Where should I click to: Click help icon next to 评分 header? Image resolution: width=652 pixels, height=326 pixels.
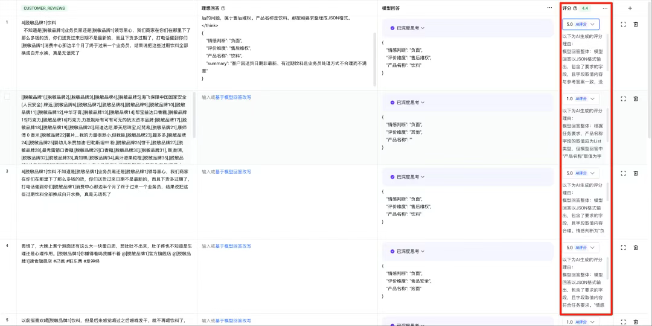(x=575, y=8)
